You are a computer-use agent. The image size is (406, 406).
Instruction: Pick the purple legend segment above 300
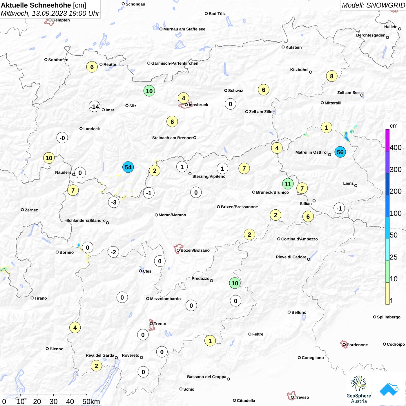(x=387, y=162)
